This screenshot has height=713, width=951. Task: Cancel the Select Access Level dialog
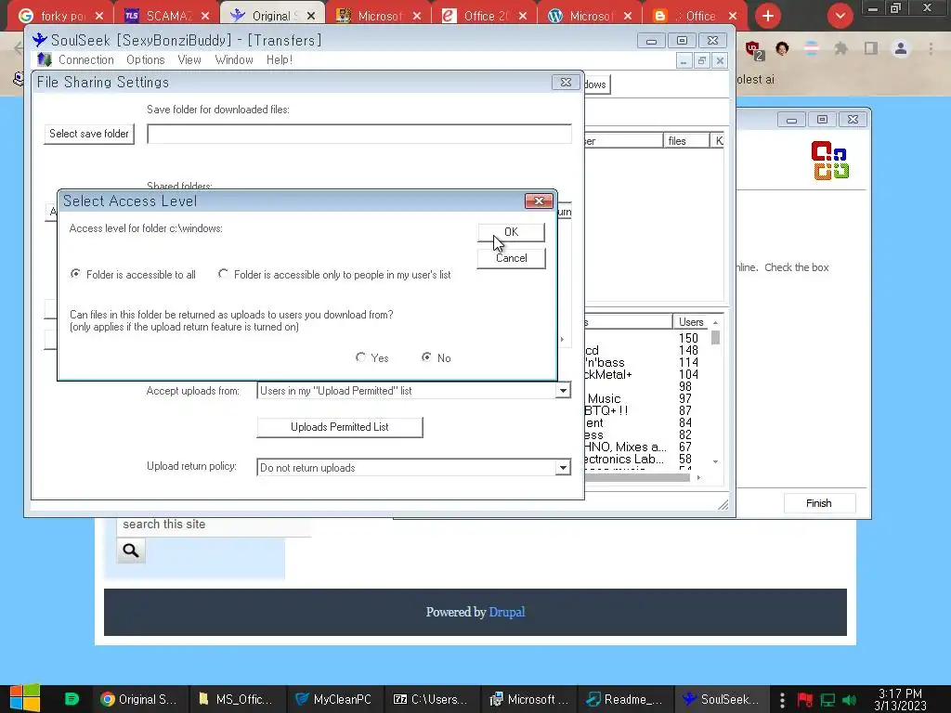511,258
